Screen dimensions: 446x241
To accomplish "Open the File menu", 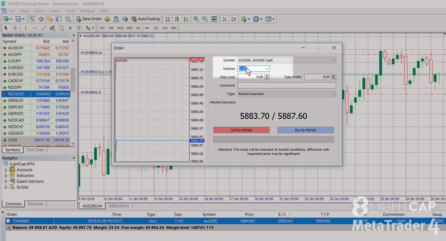I will tap(12, 11).
